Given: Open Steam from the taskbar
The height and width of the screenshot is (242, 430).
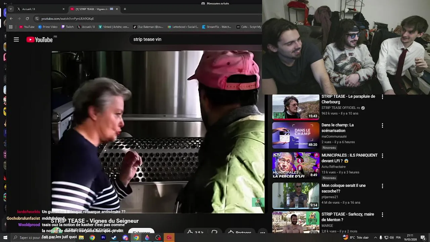Looking at the screenshot, I should [x=114, y=238].
